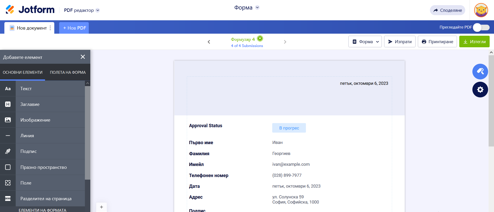This screenshot has width=494, height=212.
Task: Click the Изпрати send button
Action: (400, 42)
